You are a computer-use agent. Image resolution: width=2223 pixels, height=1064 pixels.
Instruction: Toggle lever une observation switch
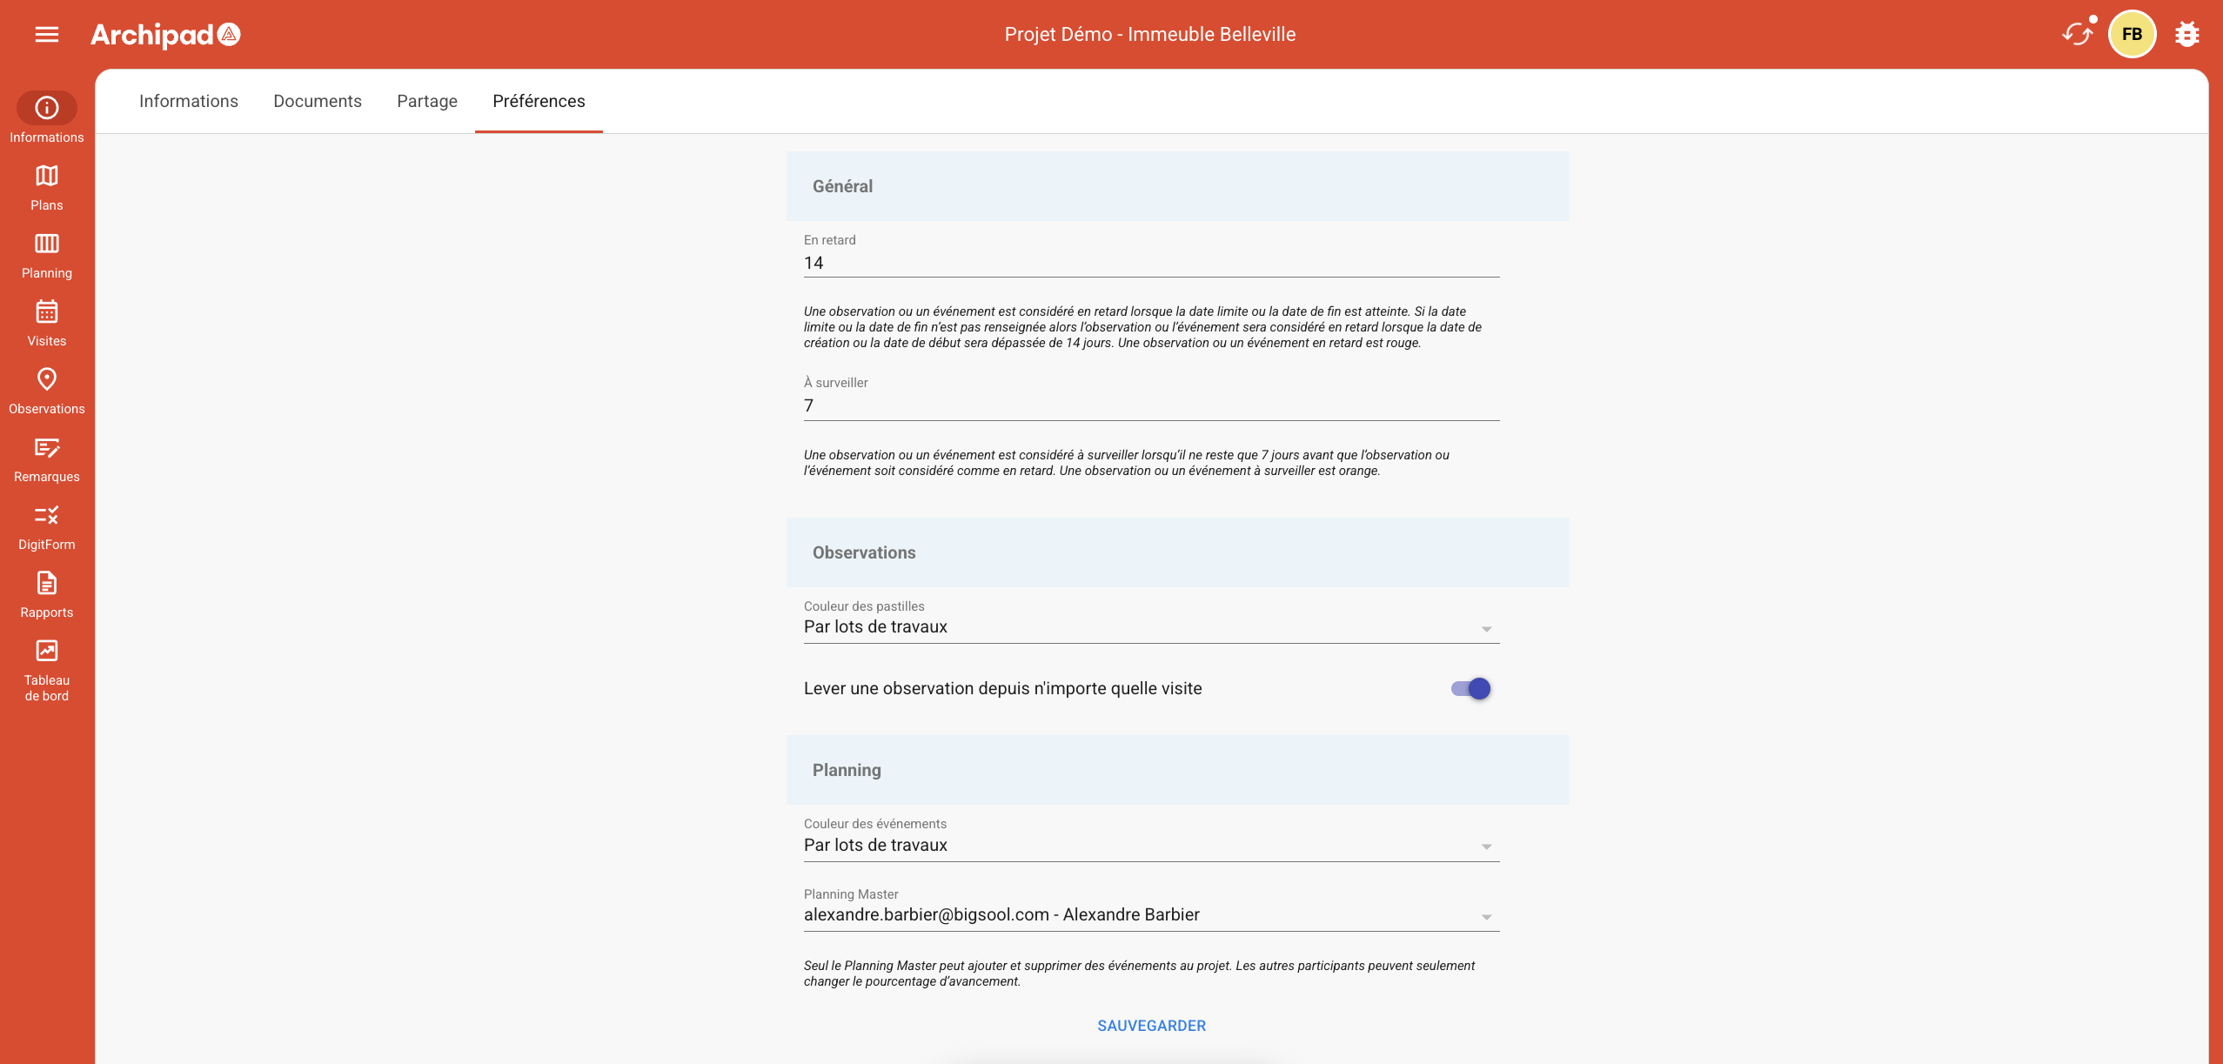point(1470,689)
